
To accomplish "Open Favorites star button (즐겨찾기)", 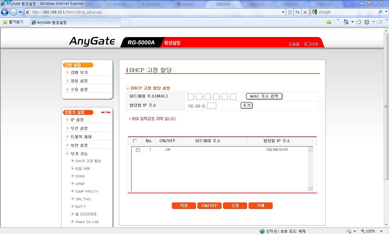I will [13, 22].
